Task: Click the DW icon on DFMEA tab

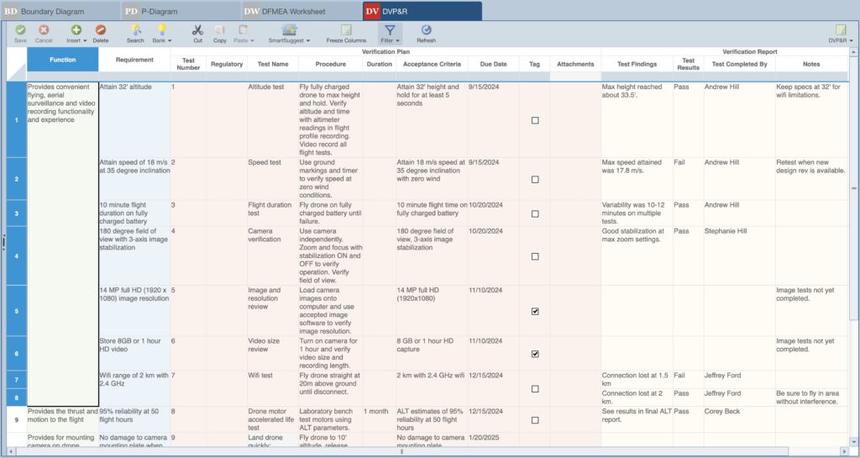Action: (252, 11)
